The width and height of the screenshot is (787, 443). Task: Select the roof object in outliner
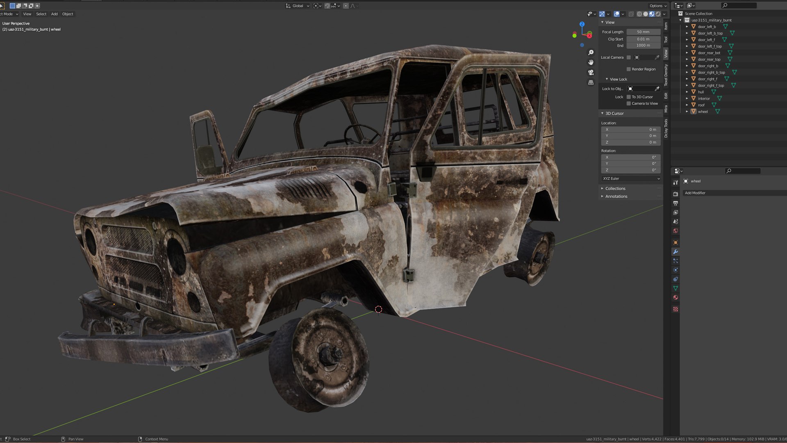coord(701,105)
